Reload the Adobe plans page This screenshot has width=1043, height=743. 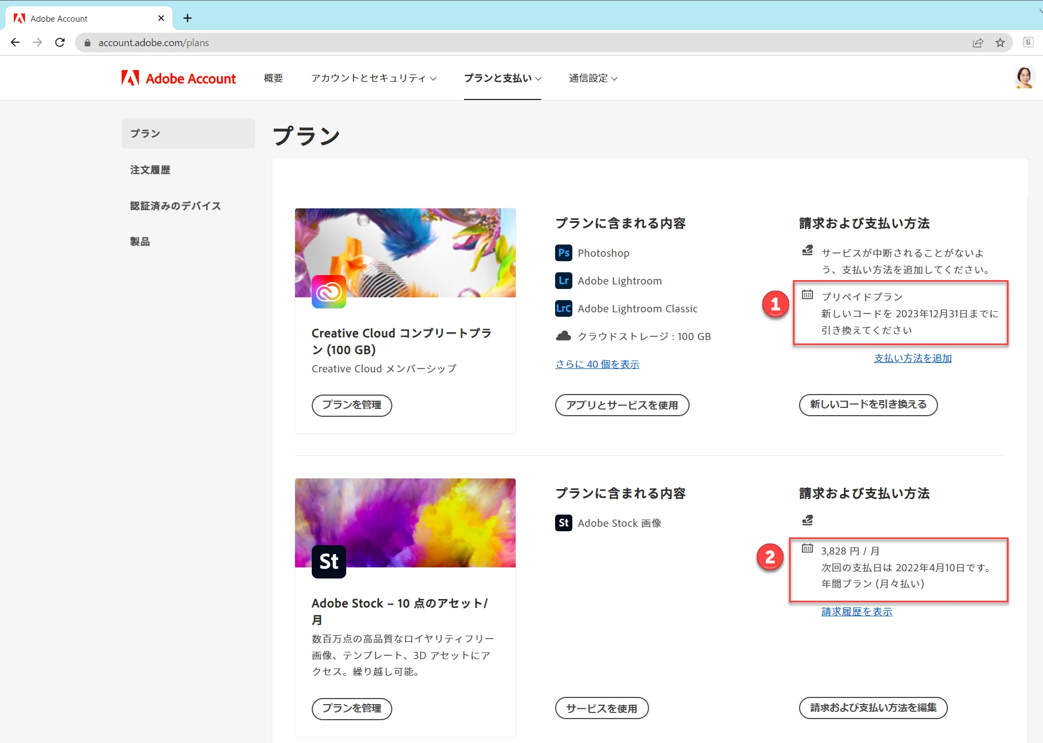coord(60,42)
